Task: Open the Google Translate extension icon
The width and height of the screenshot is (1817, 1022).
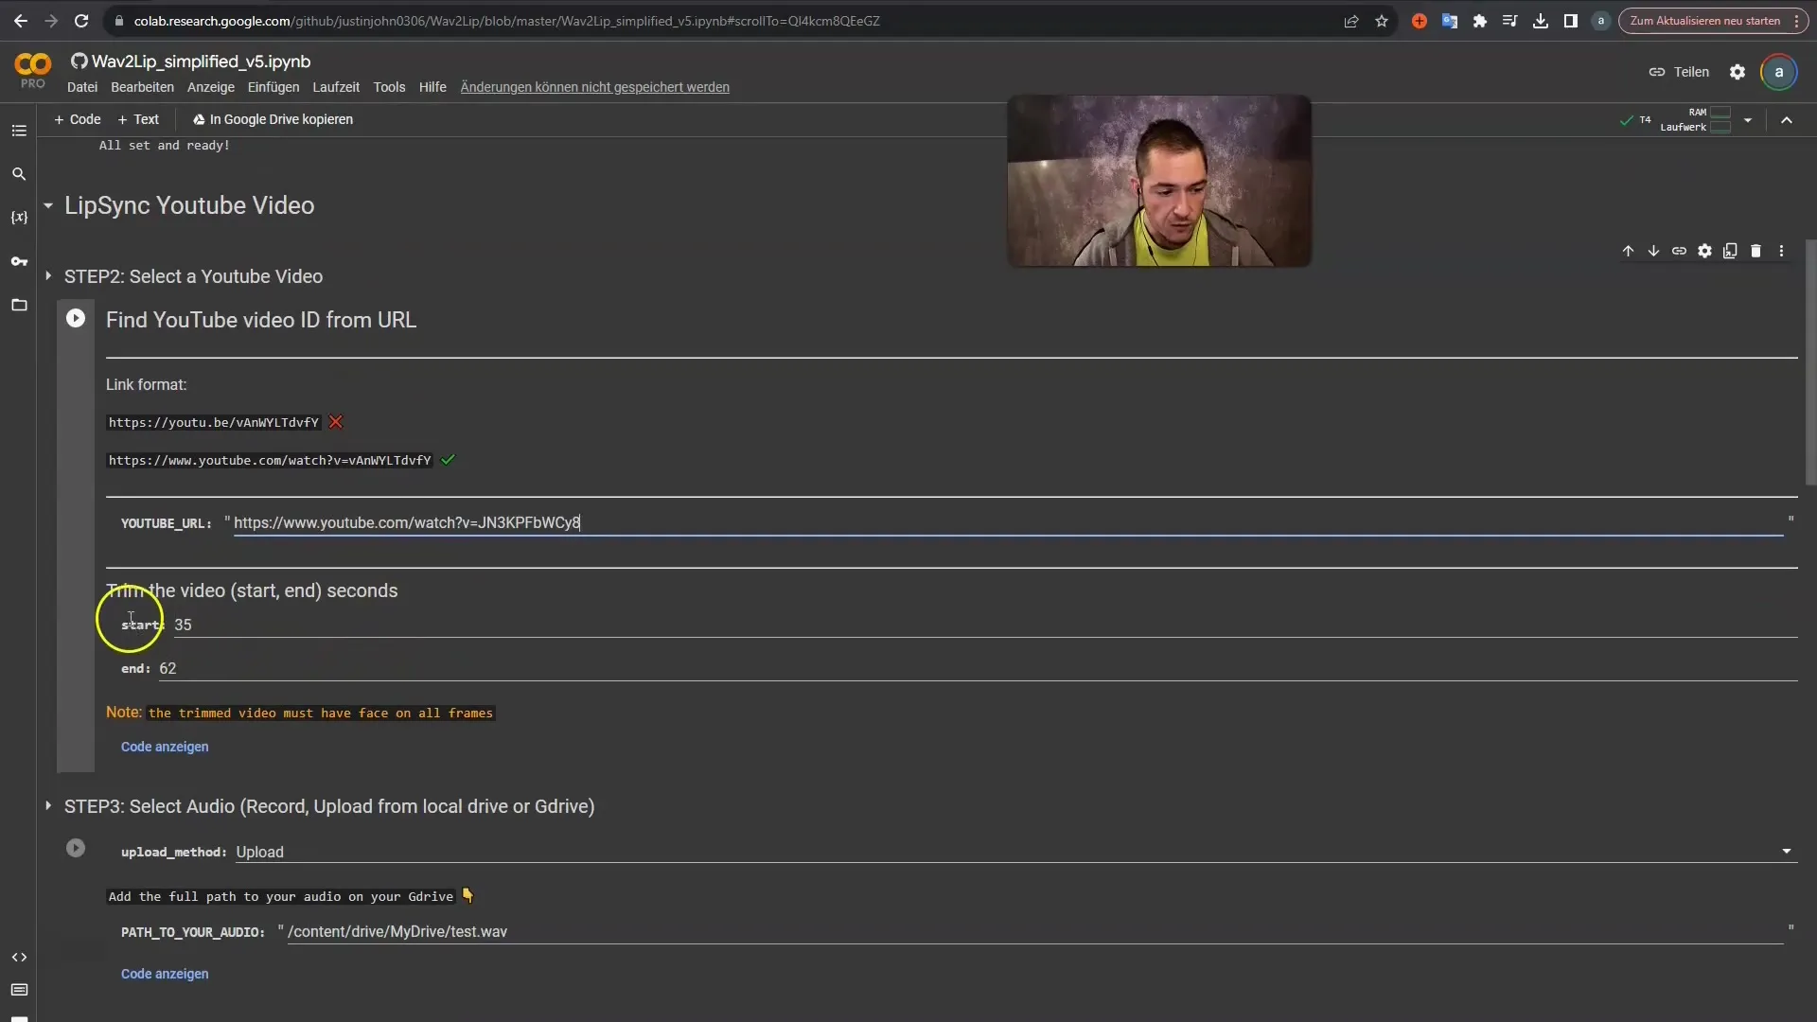Action: pyautogui.click(x=1450, y=21)
